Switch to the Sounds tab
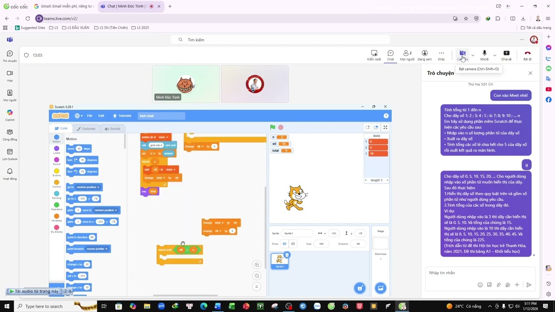 point(112,129)
